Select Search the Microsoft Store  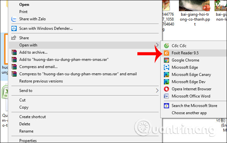[194, 106]
